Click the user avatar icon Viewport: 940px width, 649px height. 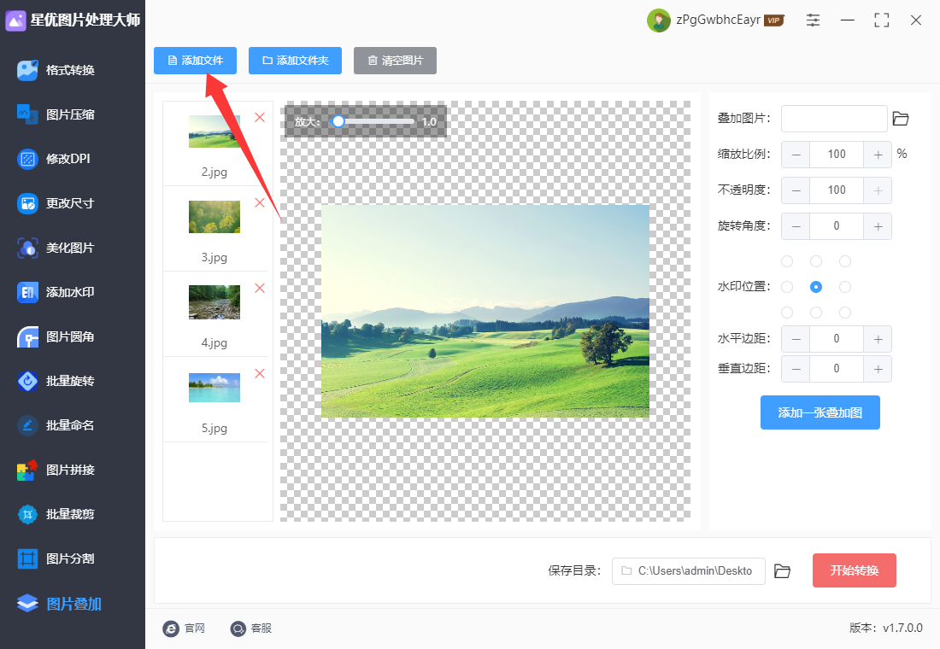pyautogui.click(x=658, y=20)
